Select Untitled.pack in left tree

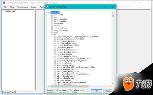point(10,11)
